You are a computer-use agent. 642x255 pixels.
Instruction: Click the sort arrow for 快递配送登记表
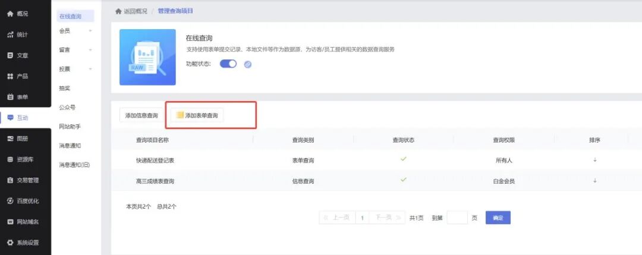coord(594,160)
